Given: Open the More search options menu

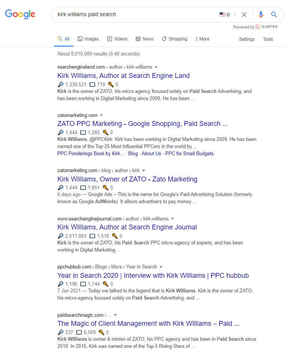Looking at the screenshot, I should click(202, 39).
